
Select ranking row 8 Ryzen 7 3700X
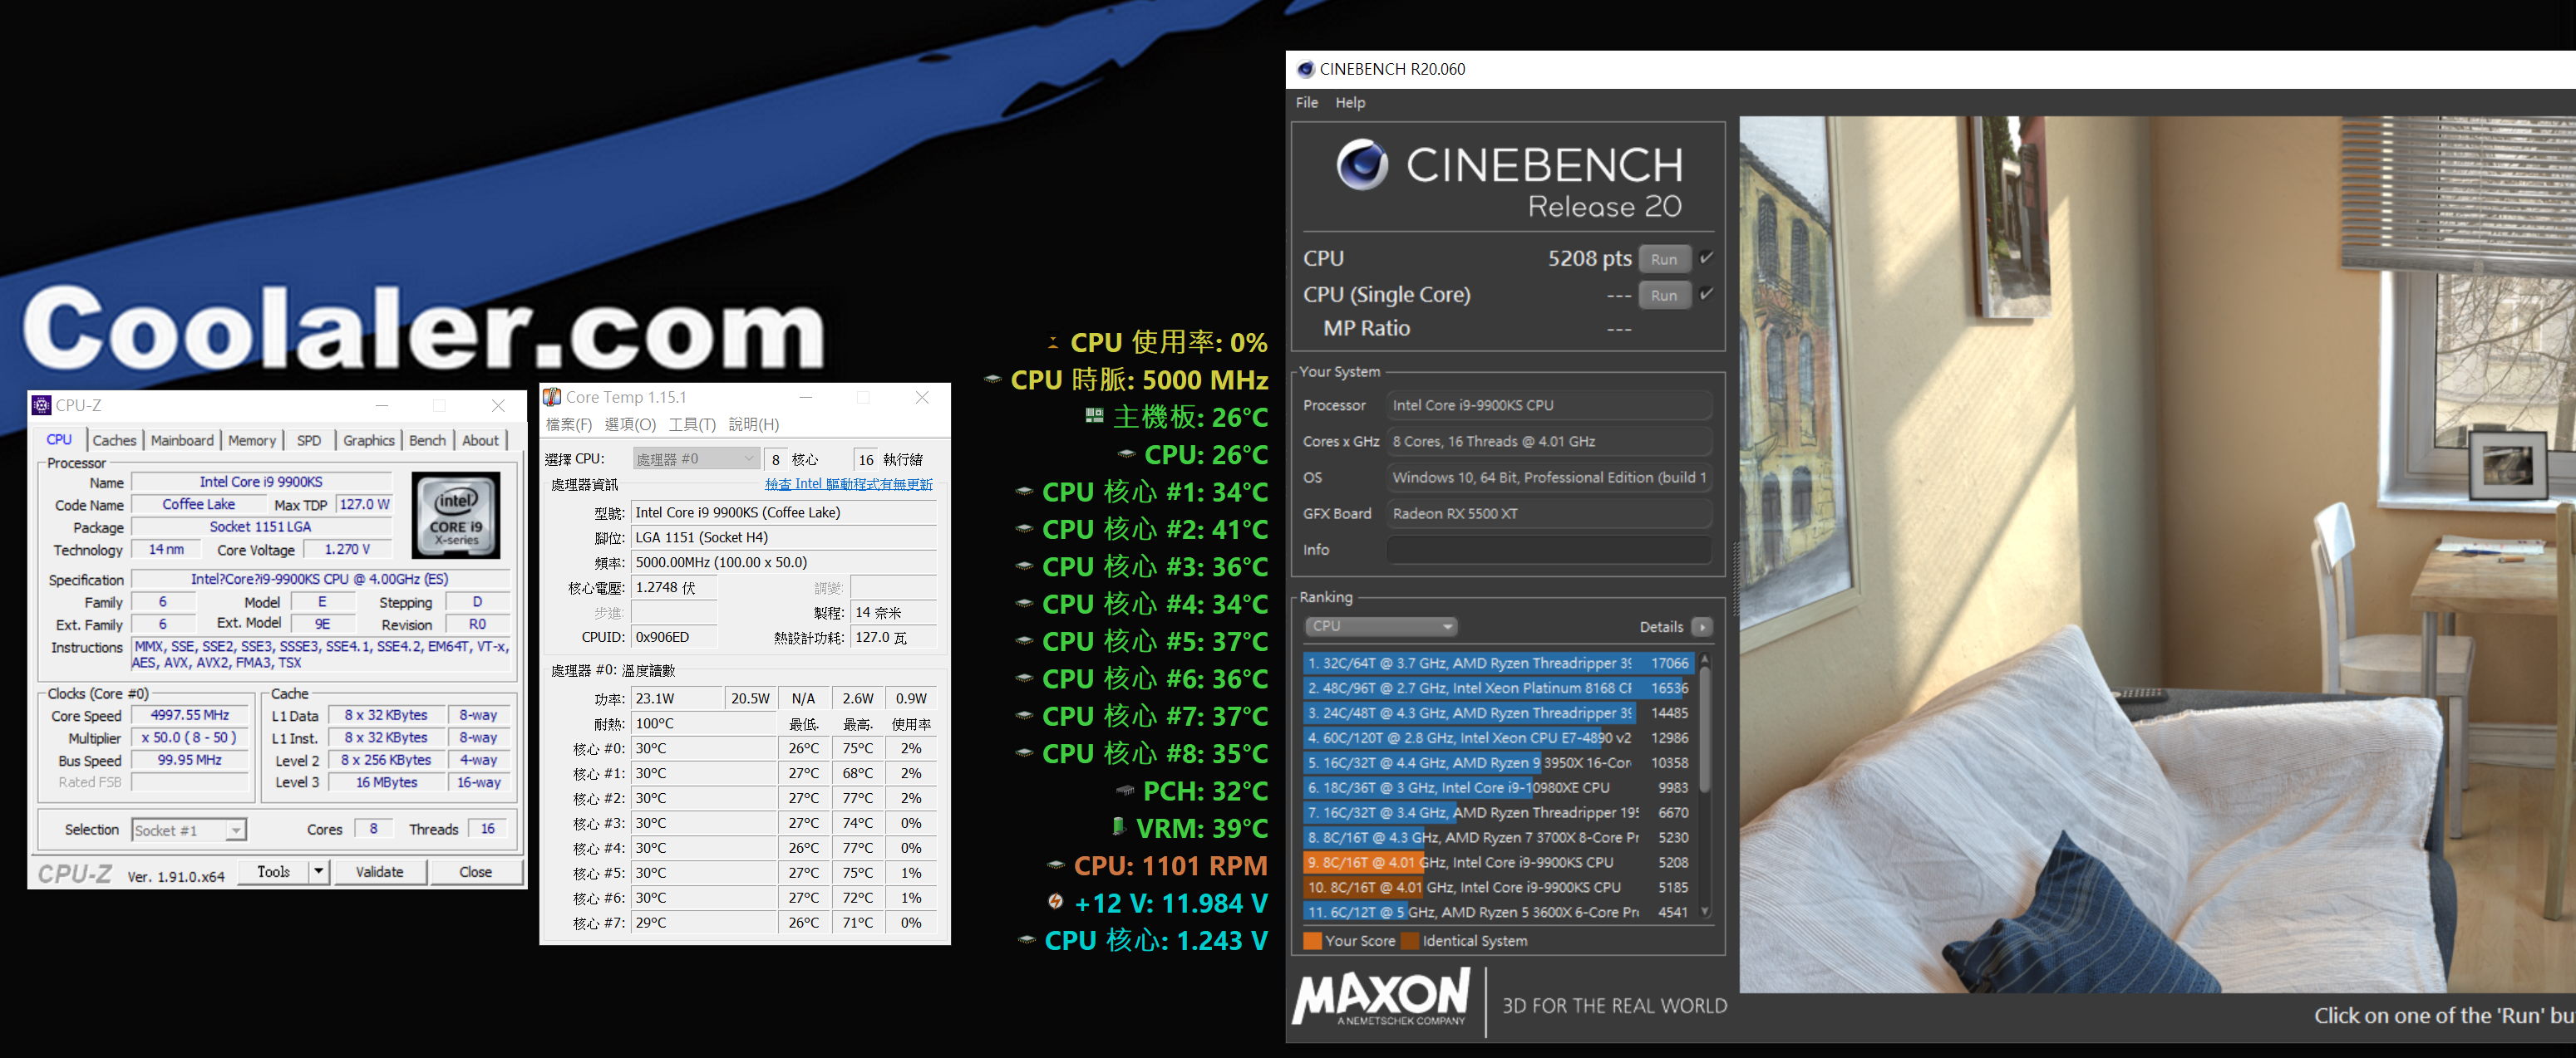pyautogui.click(x=1497, y=837)
